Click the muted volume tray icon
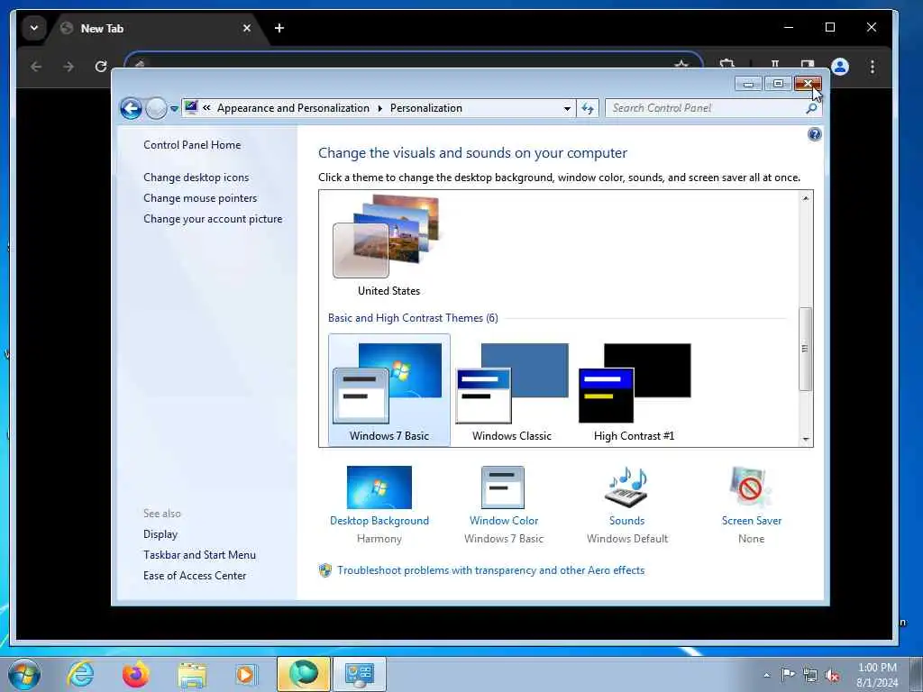The height and width of the screenshot is (692, 923). click(832, 676)
